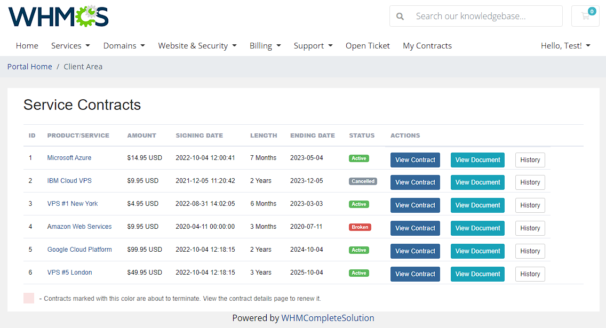Click the Service Contracts heading

(82, 105)
